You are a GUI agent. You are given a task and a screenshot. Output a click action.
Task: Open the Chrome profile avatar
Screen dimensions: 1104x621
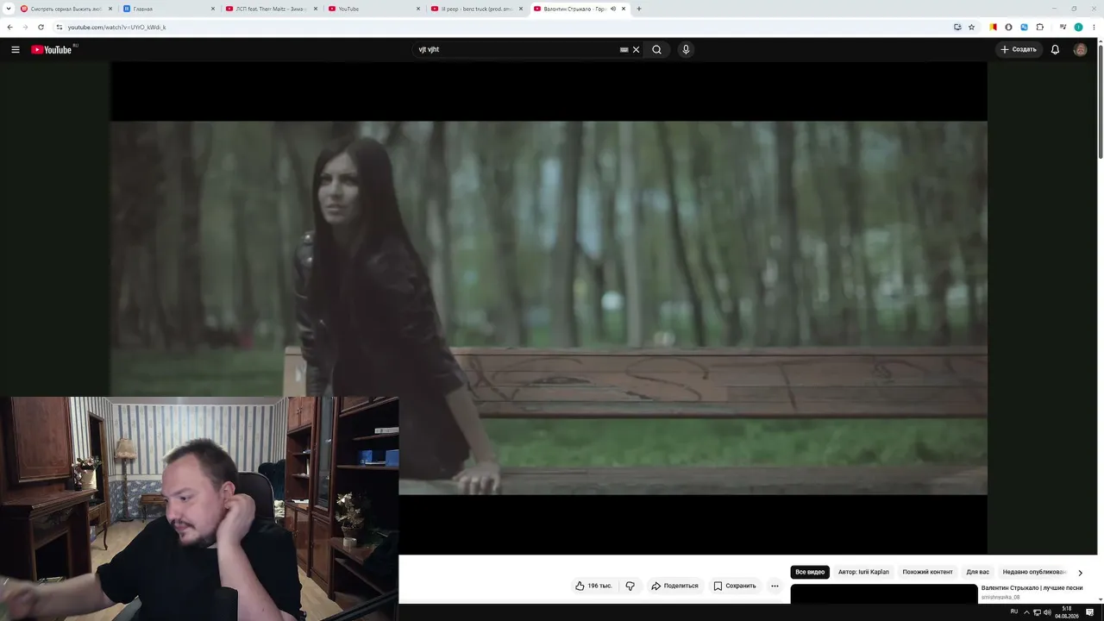coord(1078,27)
